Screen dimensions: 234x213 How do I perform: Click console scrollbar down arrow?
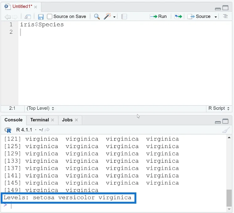[229, 209]
